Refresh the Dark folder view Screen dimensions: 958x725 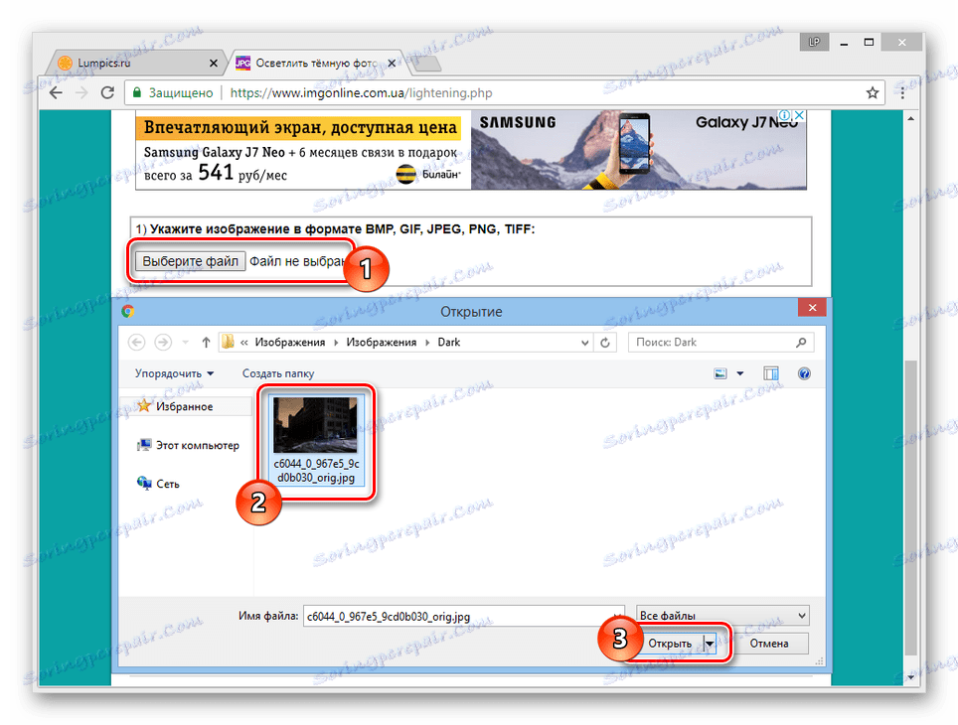tap(605, 343)
